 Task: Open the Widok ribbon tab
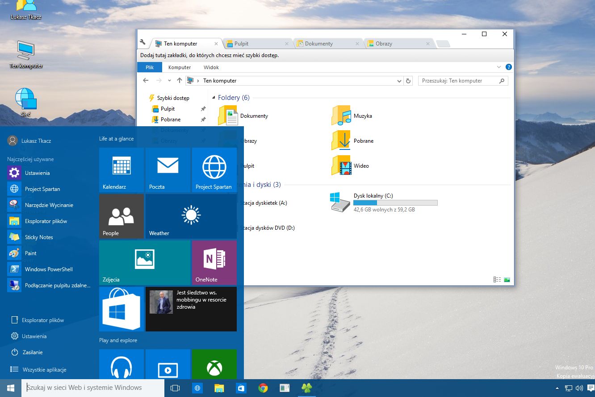click(211, 67)
